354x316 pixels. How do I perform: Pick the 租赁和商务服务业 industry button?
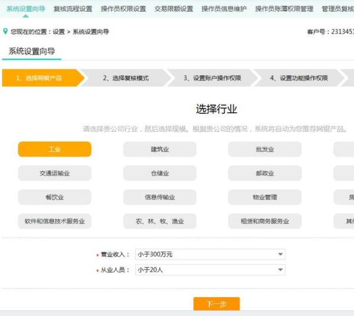point(264,221)
